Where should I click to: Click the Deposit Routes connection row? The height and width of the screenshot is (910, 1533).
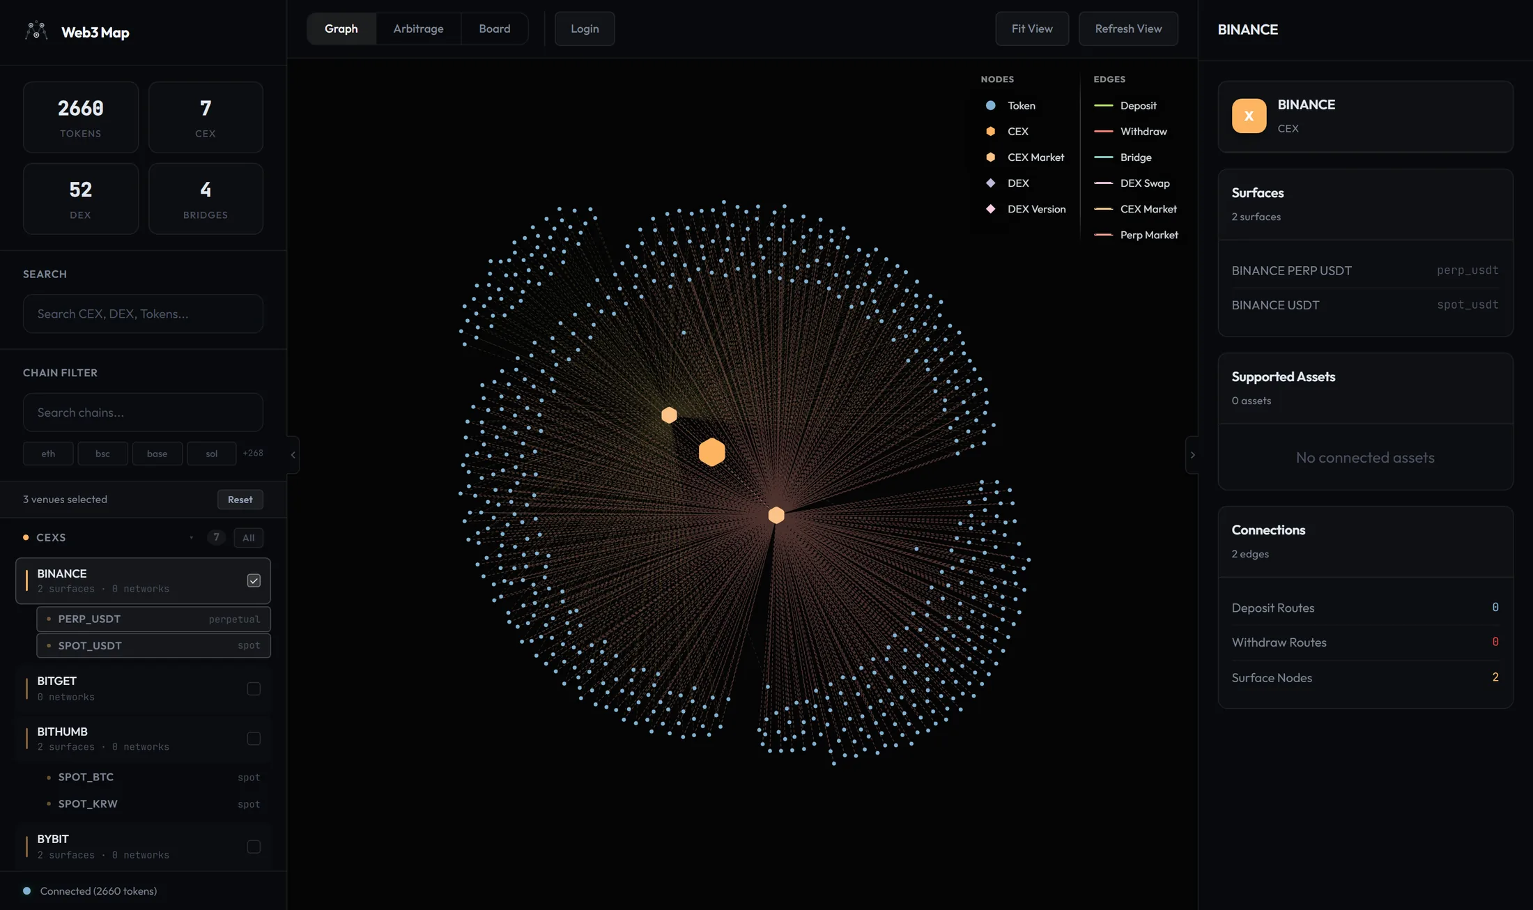click(1365, 608)
